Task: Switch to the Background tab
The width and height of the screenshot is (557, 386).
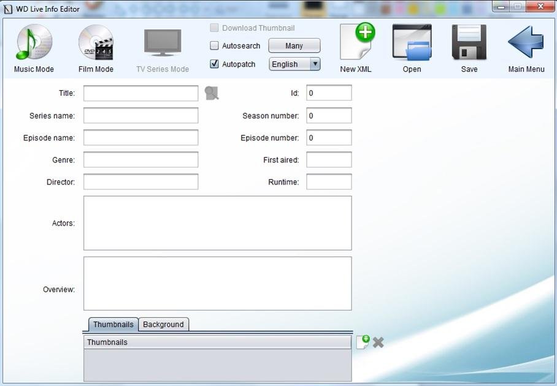Action: [163, 324]
